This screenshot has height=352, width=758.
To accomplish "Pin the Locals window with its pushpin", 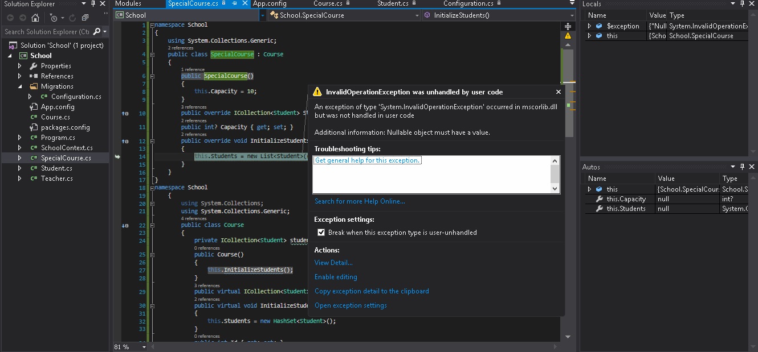I will click(x=743, y=4).
